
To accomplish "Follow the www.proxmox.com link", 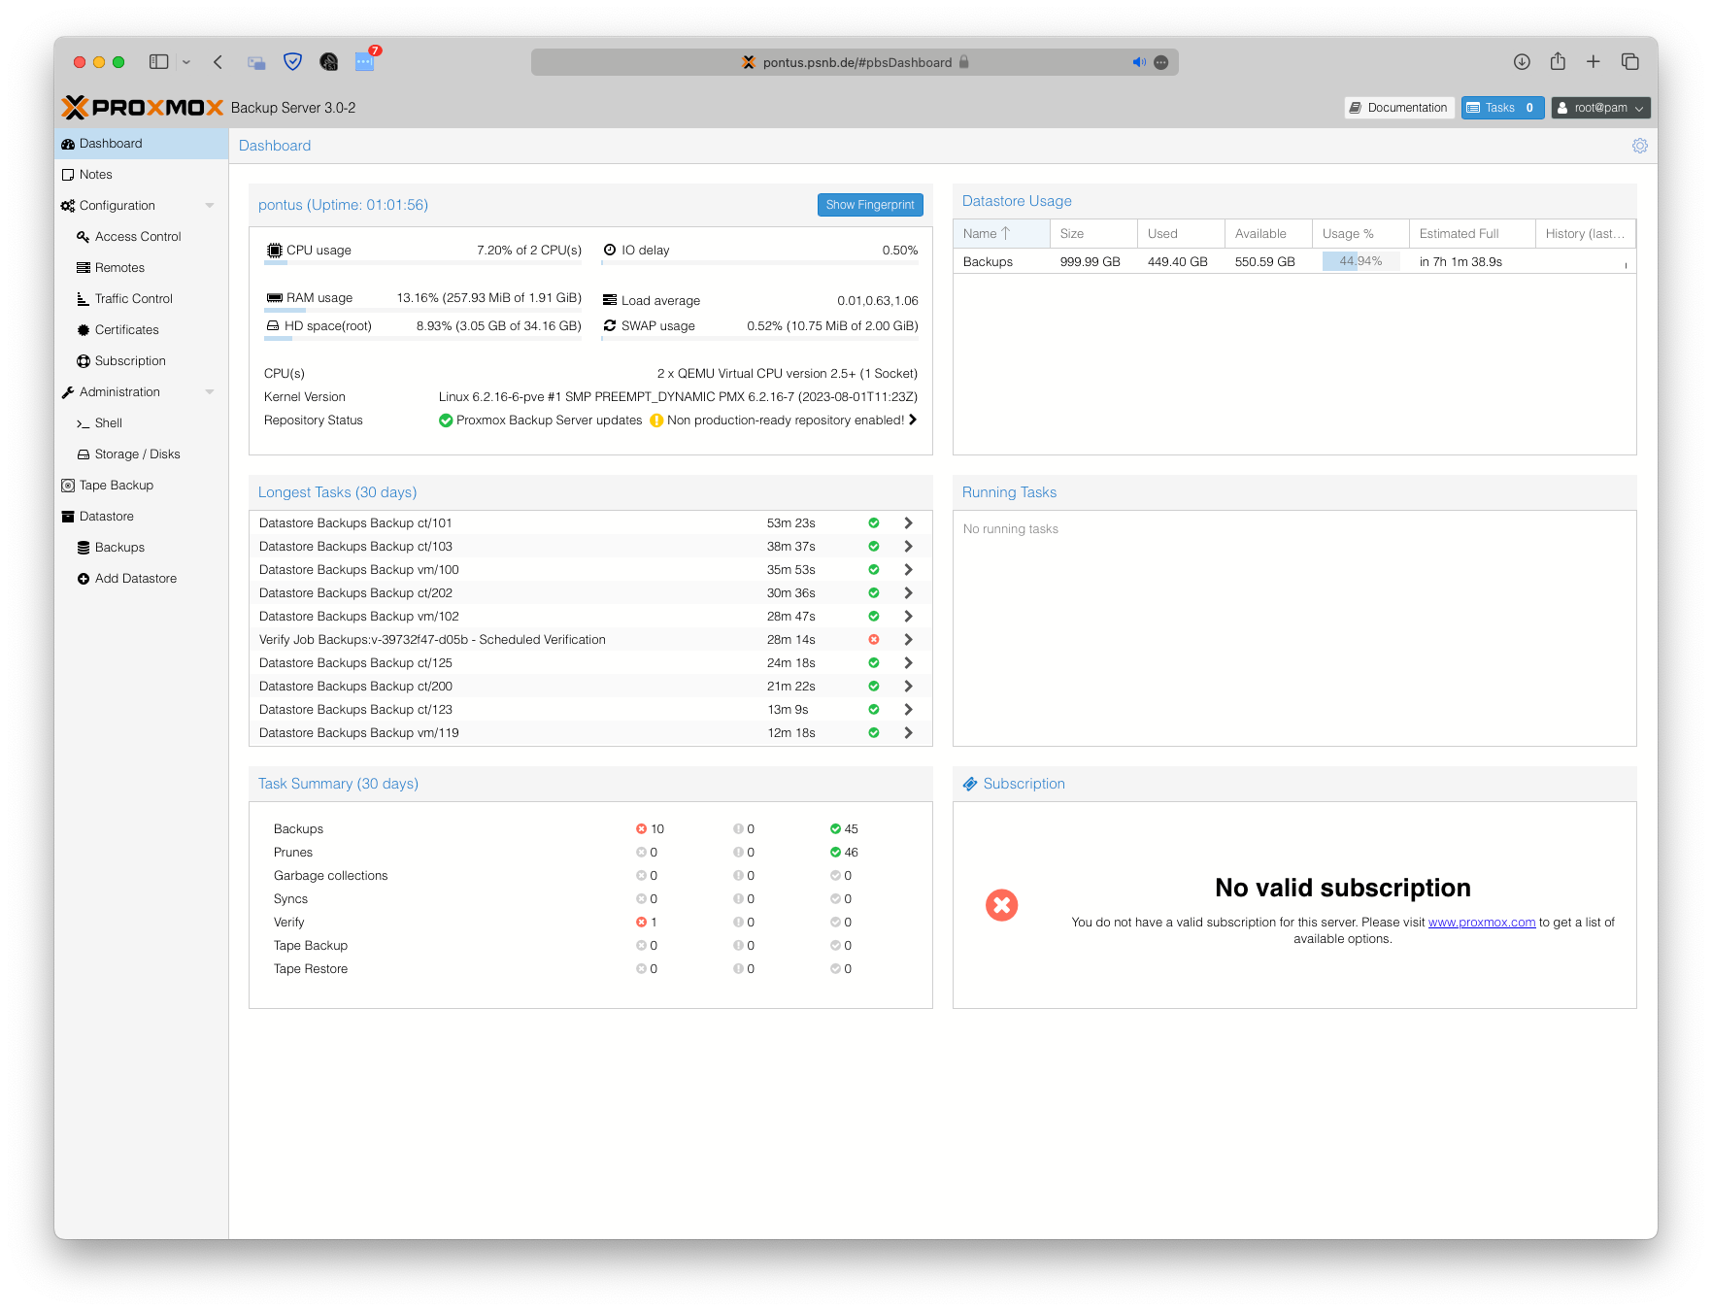I will point(1481,923).
